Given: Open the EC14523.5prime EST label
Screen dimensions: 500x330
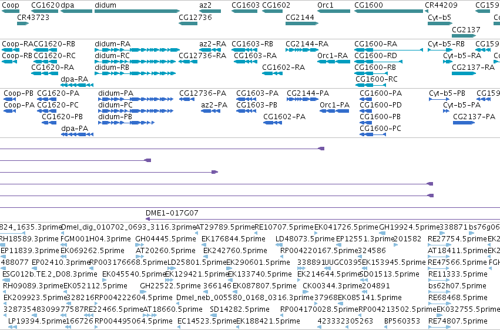Looking at the screenshot, I should coord(207,321).
